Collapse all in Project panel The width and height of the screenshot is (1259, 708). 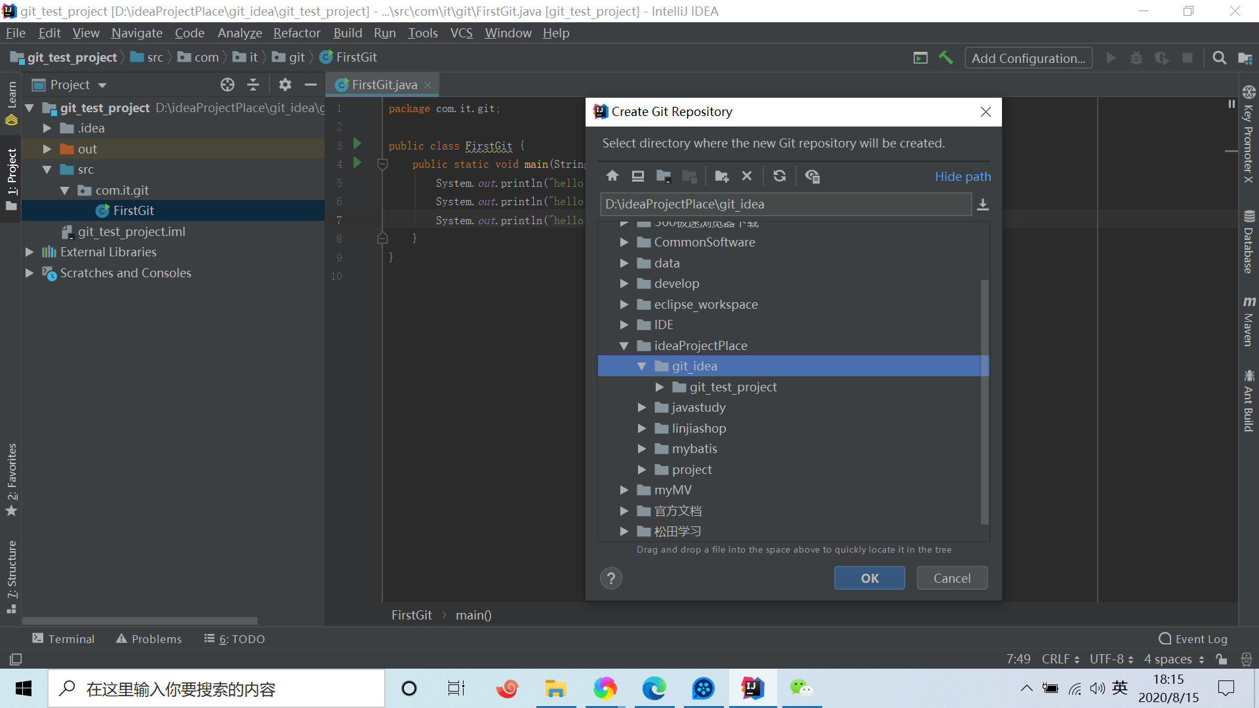point(253,85)
